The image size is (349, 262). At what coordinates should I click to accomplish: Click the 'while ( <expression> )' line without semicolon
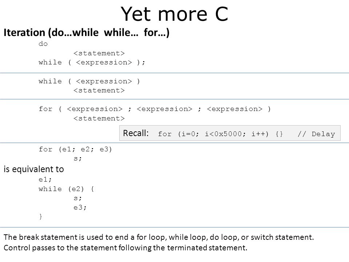click(x=89, y=81)
